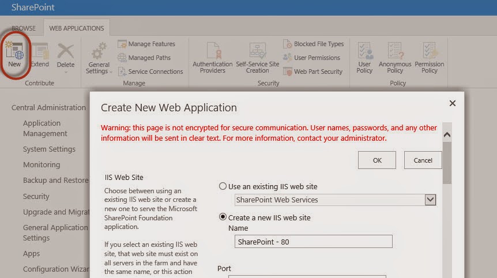Click the Port input field
Viewport: 497px width, 278px height.
pyautogui.click(x=307, y=276)
